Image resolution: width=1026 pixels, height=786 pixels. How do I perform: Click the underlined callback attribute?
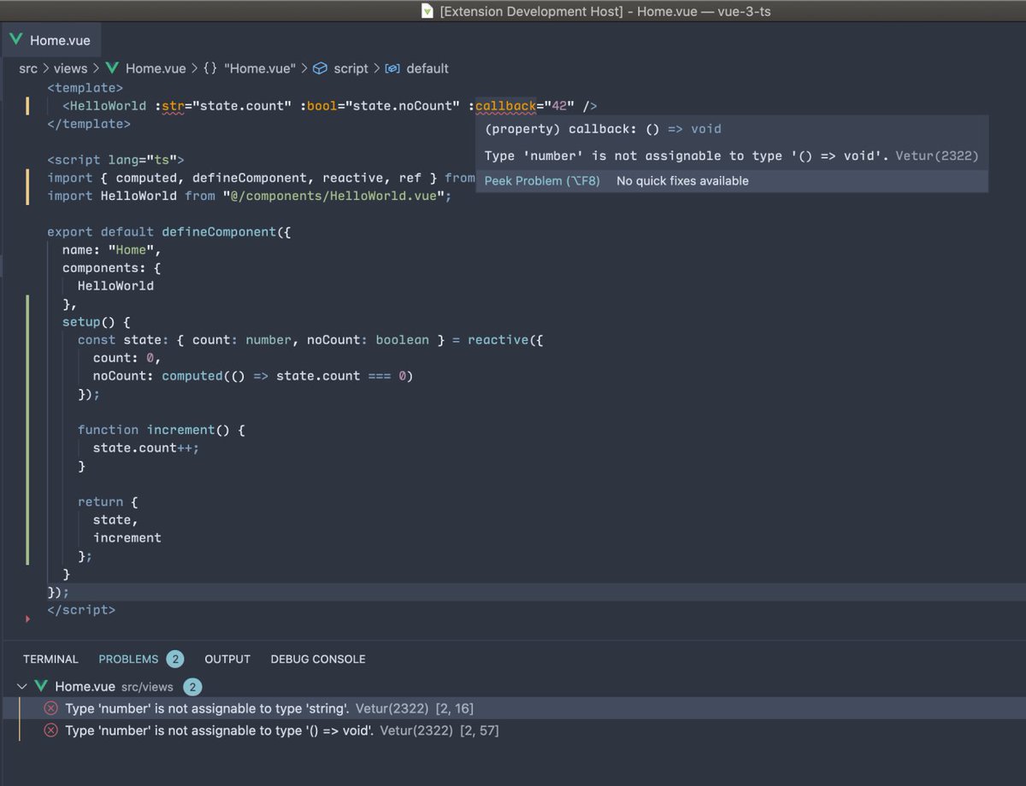(505, 107)
